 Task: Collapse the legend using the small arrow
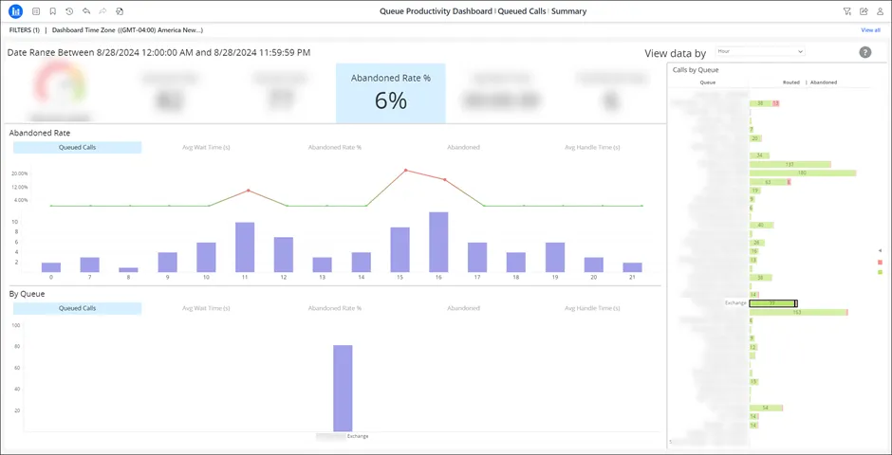pos(880,250)
